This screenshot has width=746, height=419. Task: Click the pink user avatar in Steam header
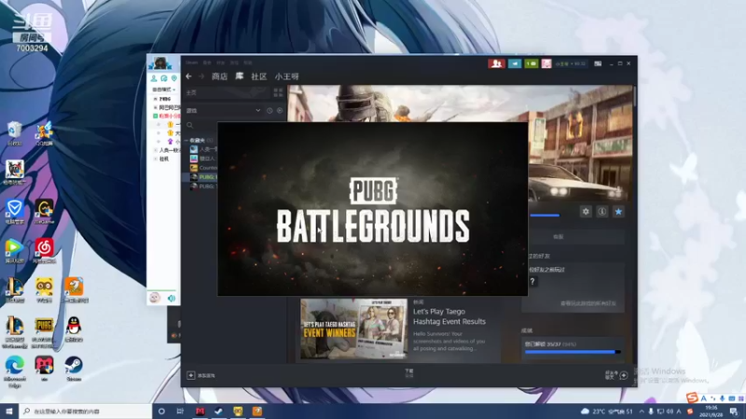(546, 63)
